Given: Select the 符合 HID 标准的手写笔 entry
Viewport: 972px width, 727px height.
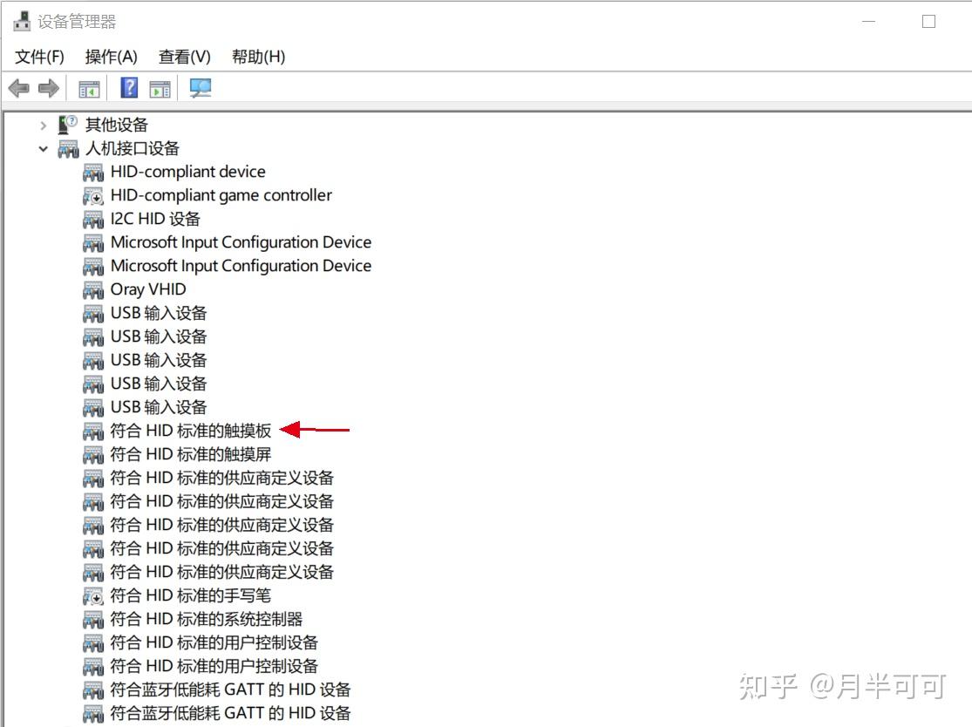Looking at the screenshot, I should [x=191, y=595].
